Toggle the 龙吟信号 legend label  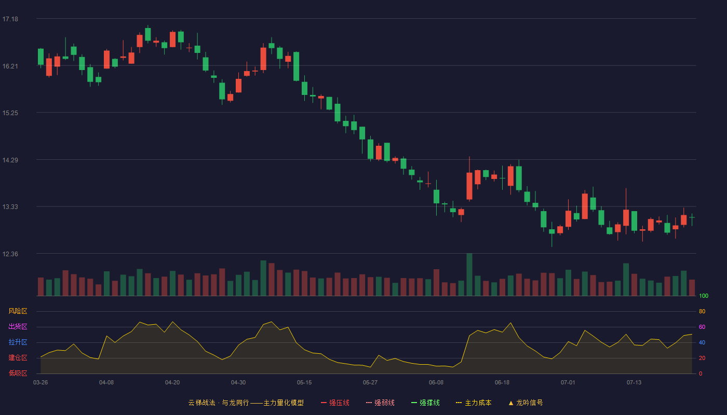click(x=530, y=403)
